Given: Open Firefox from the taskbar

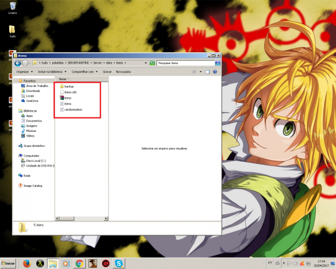Looking at the screenshot, I should pyautogui.click(x=26, y=263).
